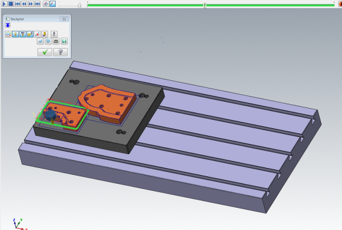Click the red button at toolbar end
Image resolution: width=342 pixels, height=230 pixels.
point(340,4)
